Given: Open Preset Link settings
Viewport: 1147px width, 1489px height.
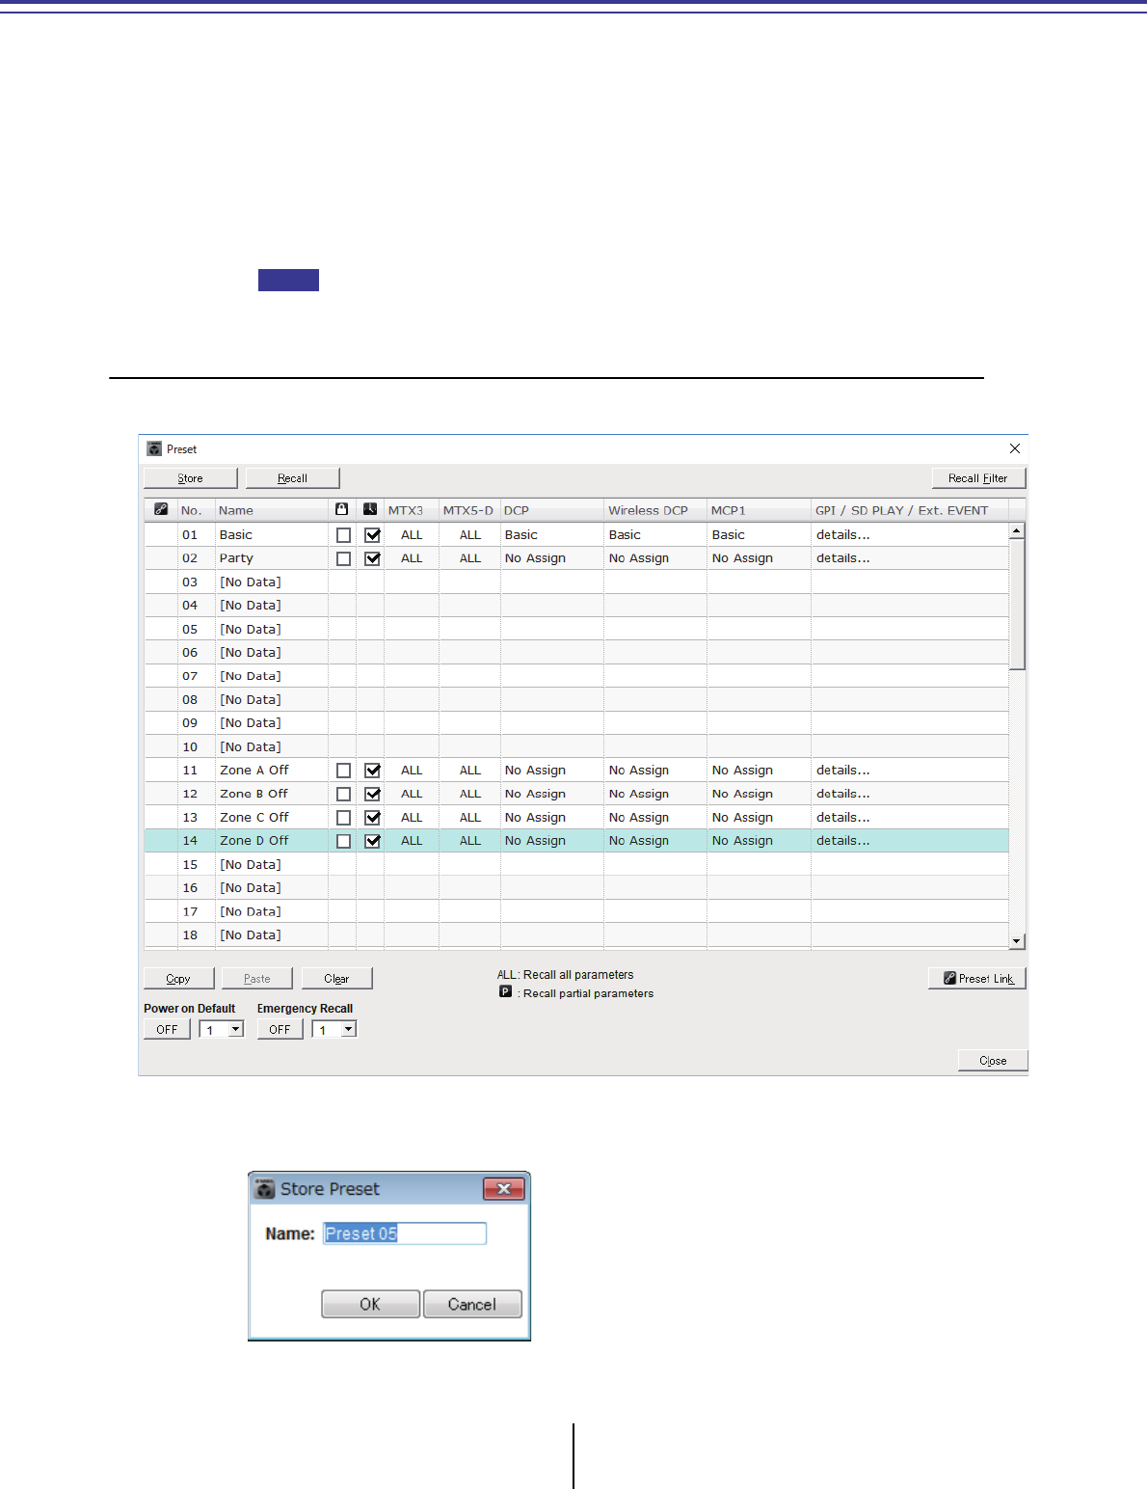Looking at the screenshot, I should coord(977,979).
